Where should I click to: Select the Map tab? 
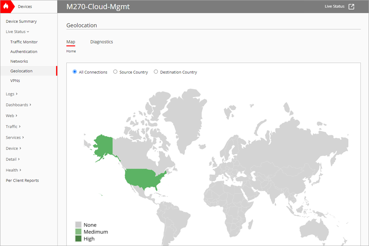tap(71, 42)
